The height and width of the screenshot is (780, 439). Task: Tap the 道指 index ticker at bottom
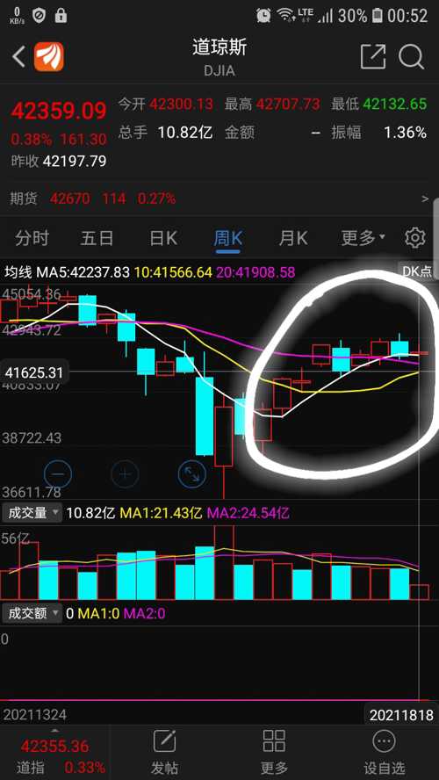(x=54, y=755)
